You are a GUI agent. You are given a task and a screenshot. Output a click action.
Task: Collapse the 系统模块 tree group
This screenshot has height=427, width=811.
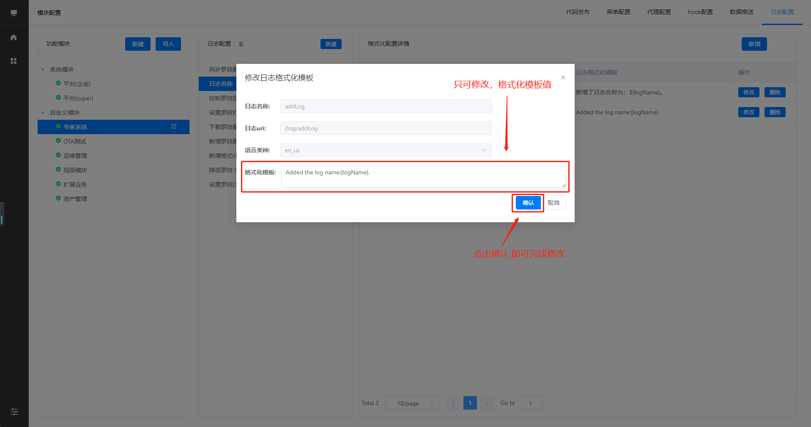coord(43,69)
